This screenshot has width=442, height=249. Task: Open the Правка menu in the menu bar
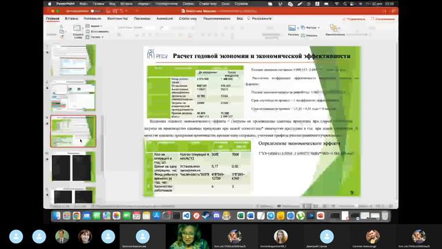(x=98, y=4)
